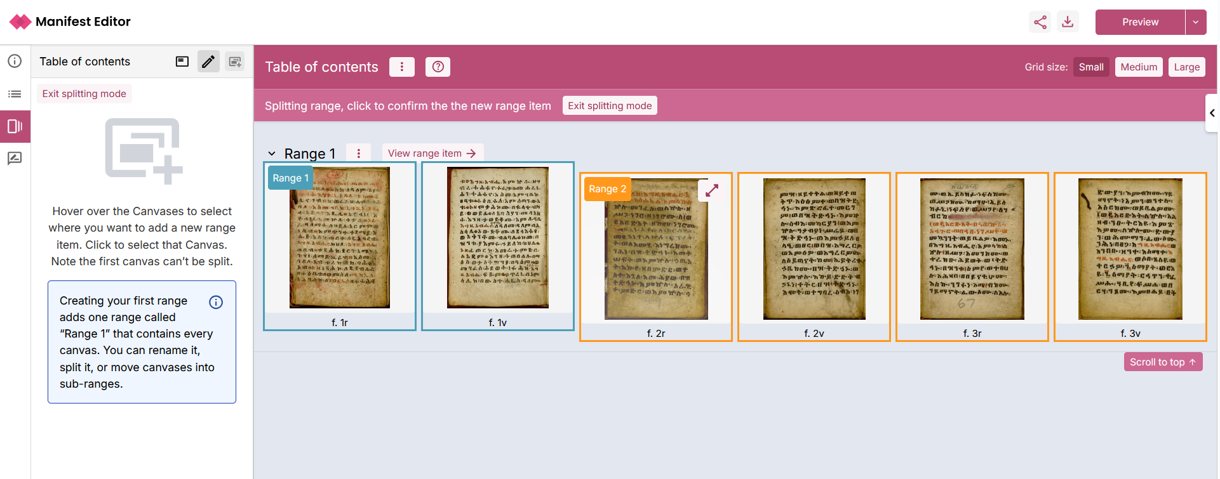The height and width of the screenshot is (479, 1220).
Task: Click the download manifest icon
Action: (1068, 22)
